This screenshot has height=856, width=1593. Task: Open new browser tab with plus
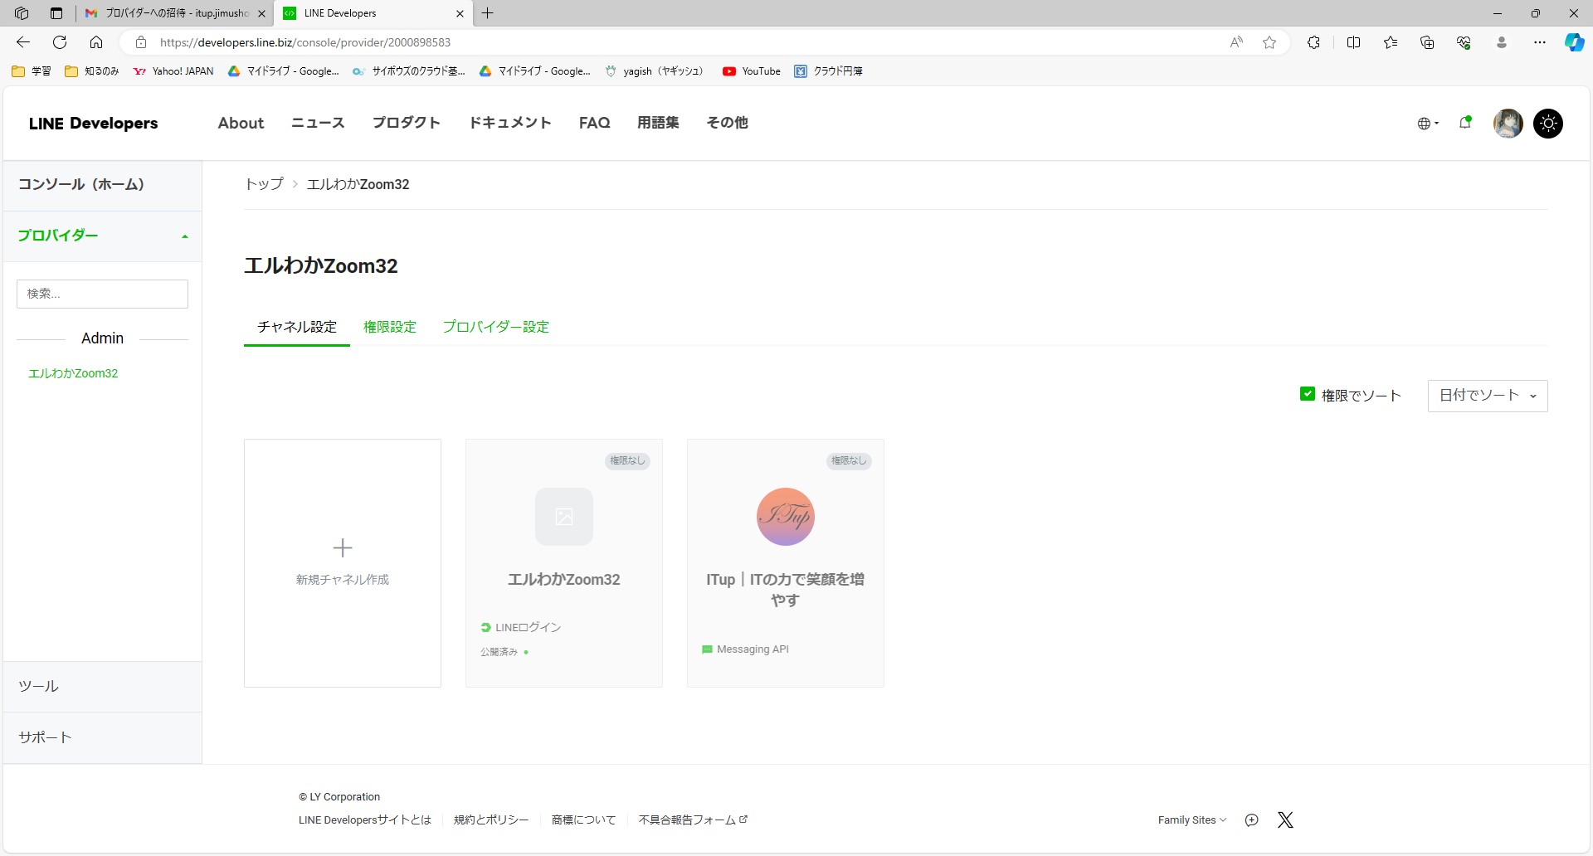tap(488, 13)
